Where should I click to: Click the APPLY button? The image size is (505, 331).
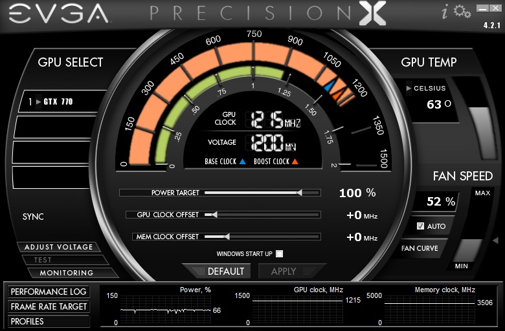(x=291, y=271)
